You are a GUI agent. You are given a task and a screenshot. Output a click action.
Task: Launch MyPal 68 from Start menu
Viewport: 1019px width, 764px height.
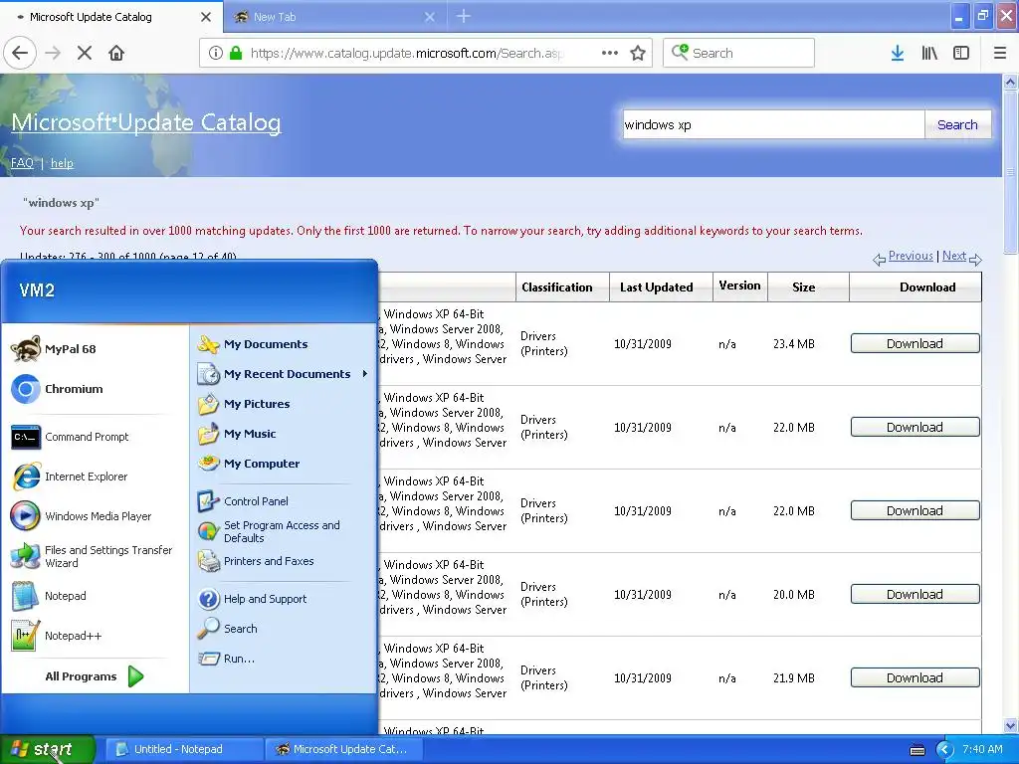click(x=95, y=349)
